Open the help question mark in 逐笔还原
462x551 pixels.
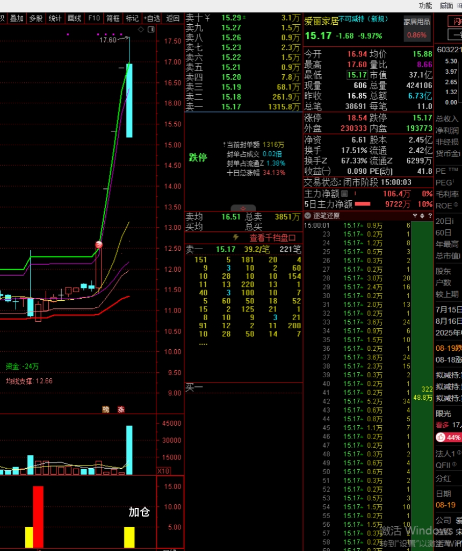(430, 216)
